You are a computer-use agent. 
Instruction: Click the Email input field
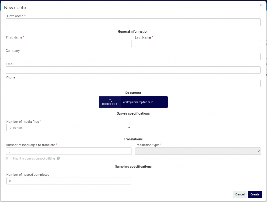coord(133,70)
